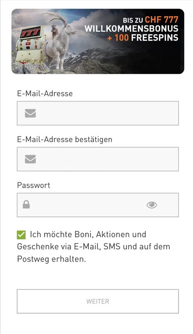Click the 'E-Mail-Adresse bestätigen' label
This screenshot has height=334, width=193.
pos(65,140)
